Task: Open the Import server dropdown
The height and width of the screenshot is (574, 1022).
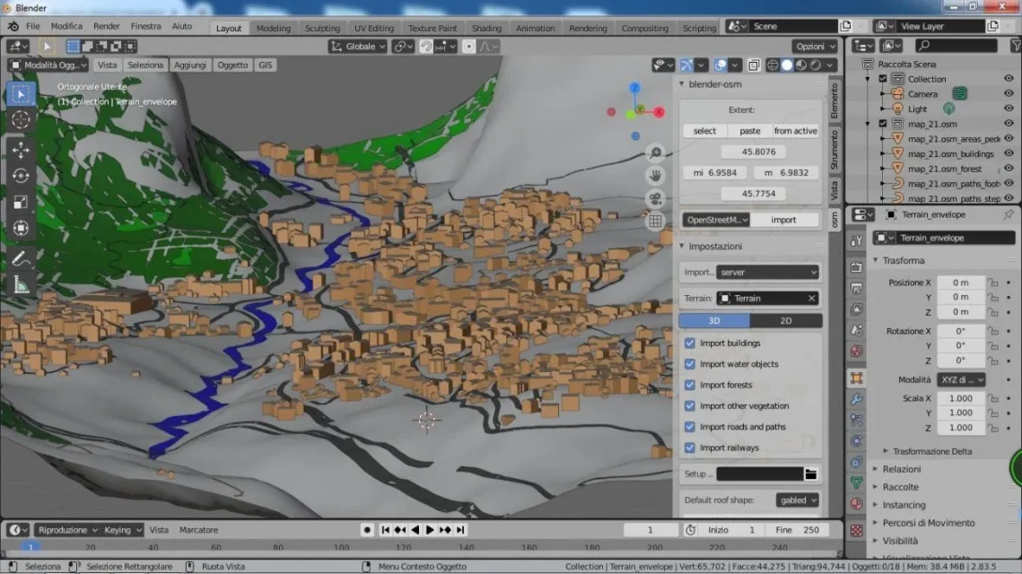Action: point(768,272)
